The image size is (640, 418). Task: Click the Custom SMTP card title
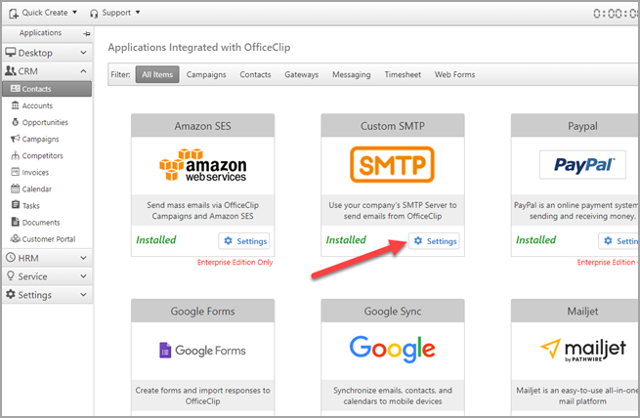[x=393, y=126]
